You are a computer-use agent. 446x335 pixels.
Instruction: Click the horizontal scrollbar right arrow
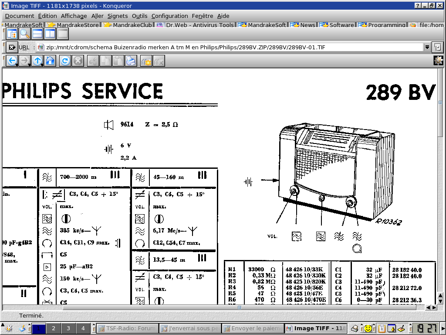434,308
